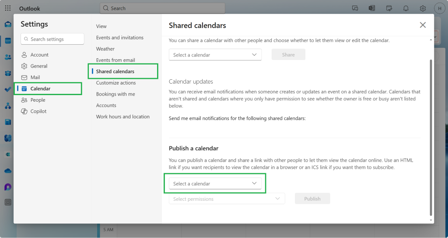The image size is (448, 238).
Task: Go to Bookings with me settings
Action: [x=115, y=94]
